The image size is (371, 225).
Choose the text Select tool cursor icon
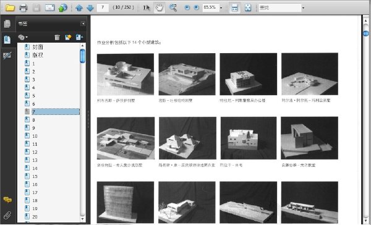pyautogui.click(x=147, y=8)
